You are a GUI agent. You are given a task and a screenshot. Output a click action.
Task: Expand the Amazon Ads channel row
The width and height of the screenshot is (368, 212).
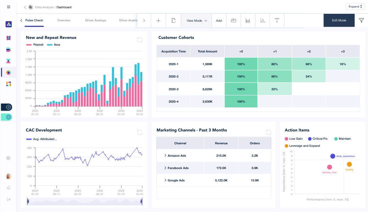(x=165, y=156)
